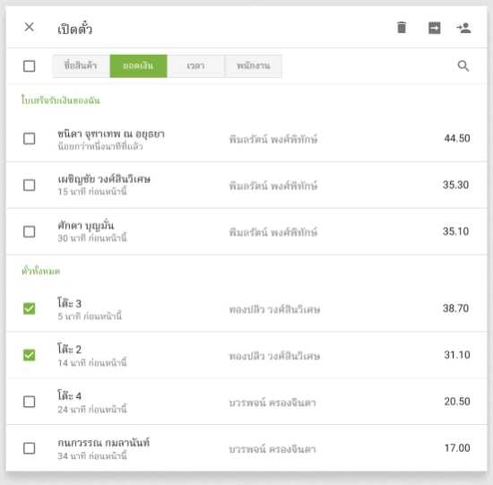Uncheck the โต๊ะ 3 ticket
The height and width of the screenshot is (485, 493).
pos(30,308)
